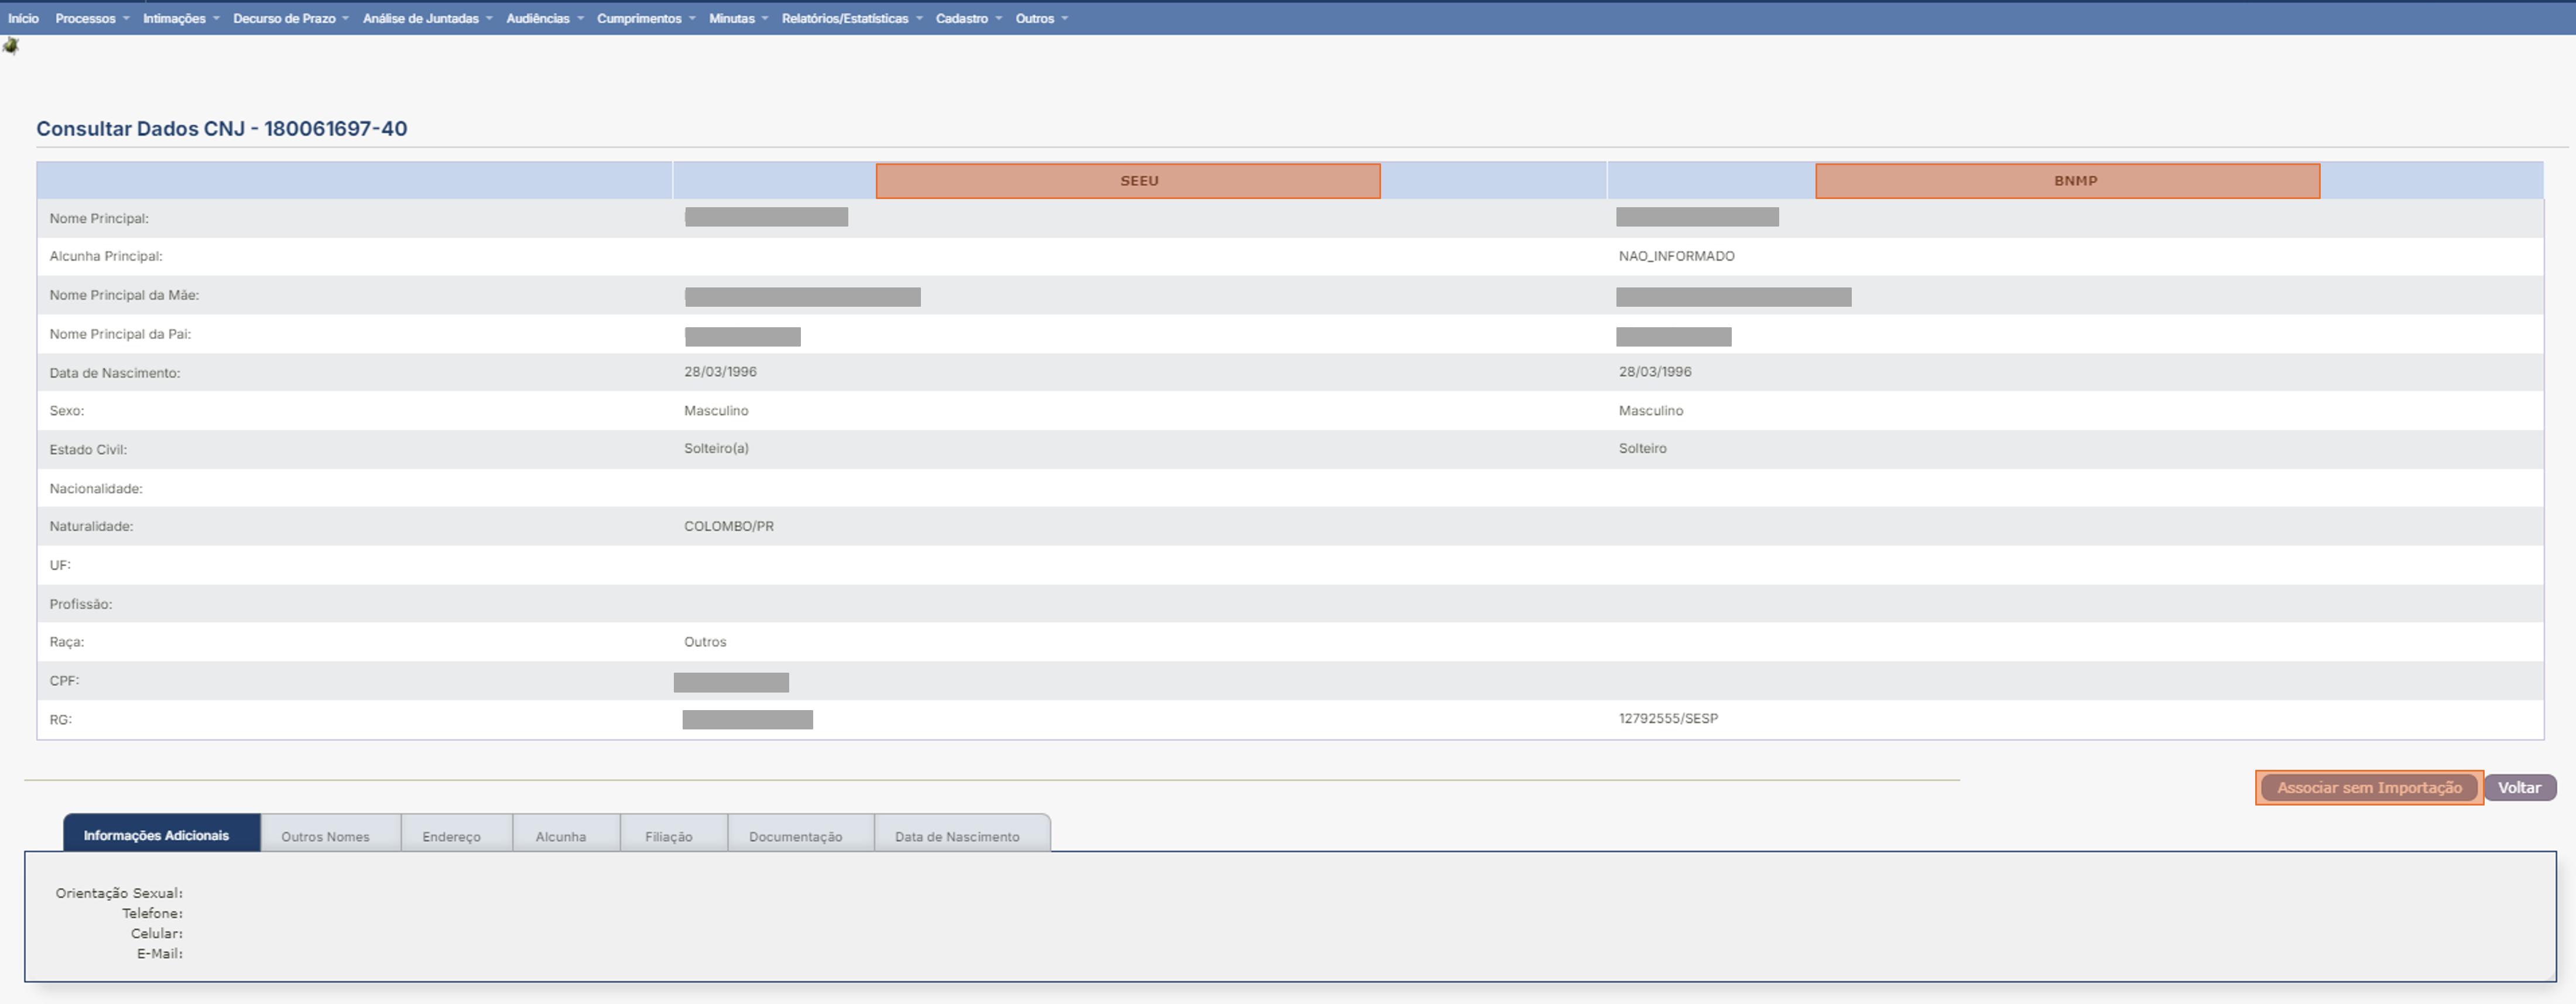Click the Estado Civil label
2576x1004 pixels.
click(88, 449)
